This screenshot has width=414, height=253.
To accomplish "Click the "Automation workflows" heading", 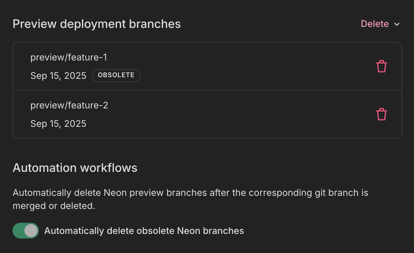I will point(75,168).
